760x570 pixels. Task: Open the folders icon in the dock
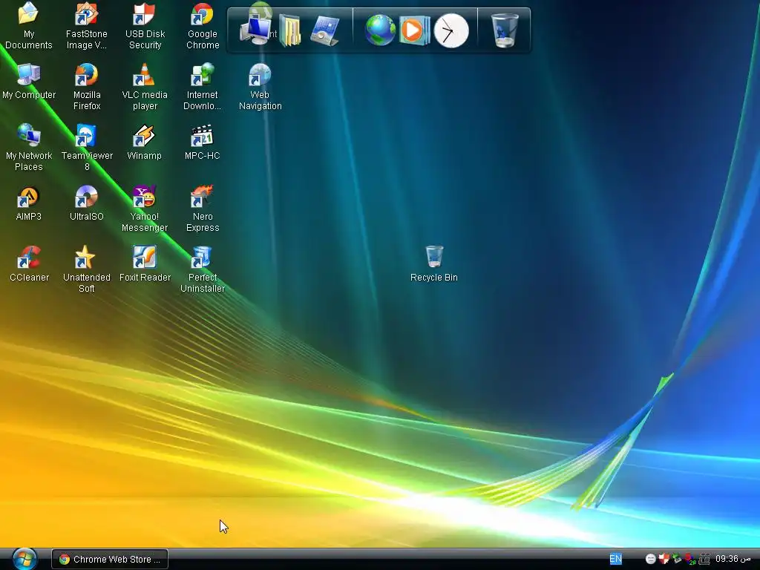point(290,30)
